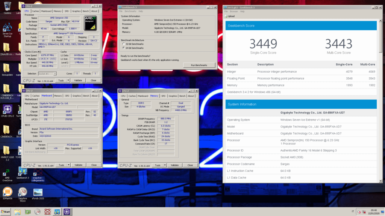Select the Guru3D folder on the desktop
385x216 pixels.
[x=7, y=49]
